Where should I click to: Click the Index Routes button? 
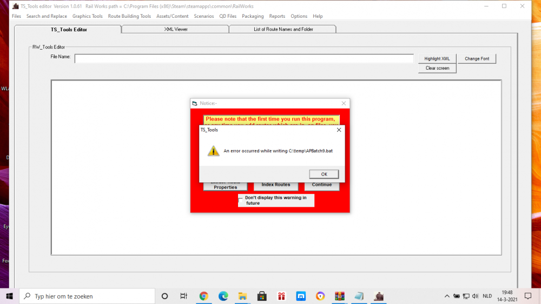pos(275,185)
